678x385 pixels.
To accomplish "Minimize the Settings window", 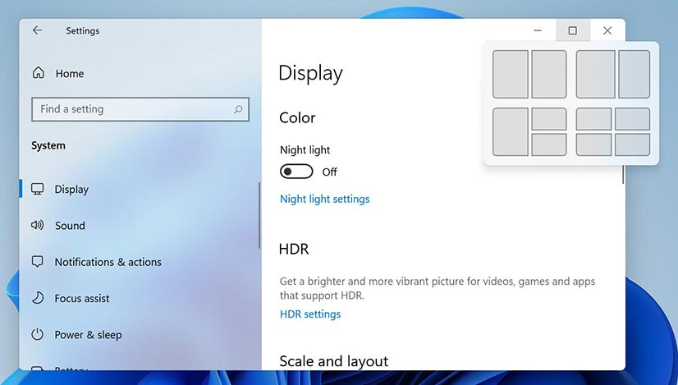I will point(538,30).
